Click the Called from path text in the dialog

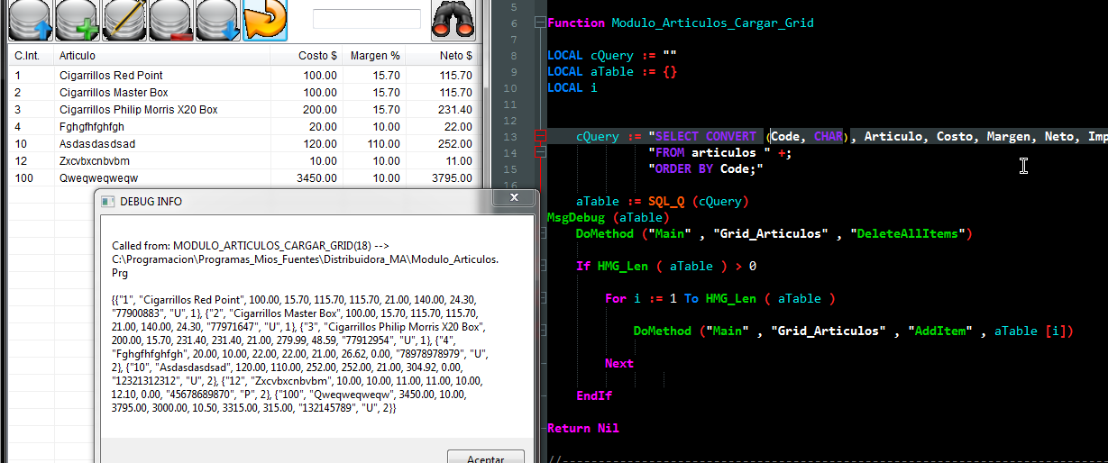[x=306, y=259]
